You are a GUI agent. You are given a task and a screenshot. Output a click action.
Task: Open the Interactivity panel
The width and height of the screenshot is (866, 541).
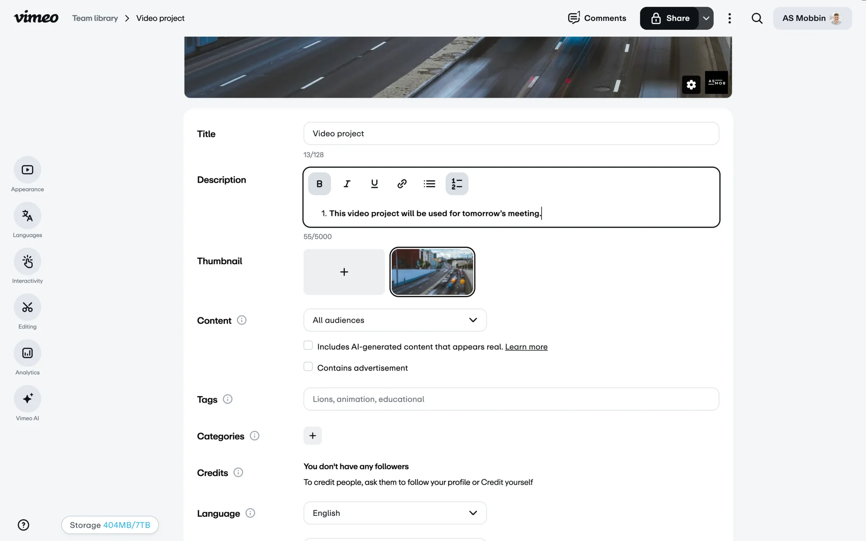[x=28, y=262]
